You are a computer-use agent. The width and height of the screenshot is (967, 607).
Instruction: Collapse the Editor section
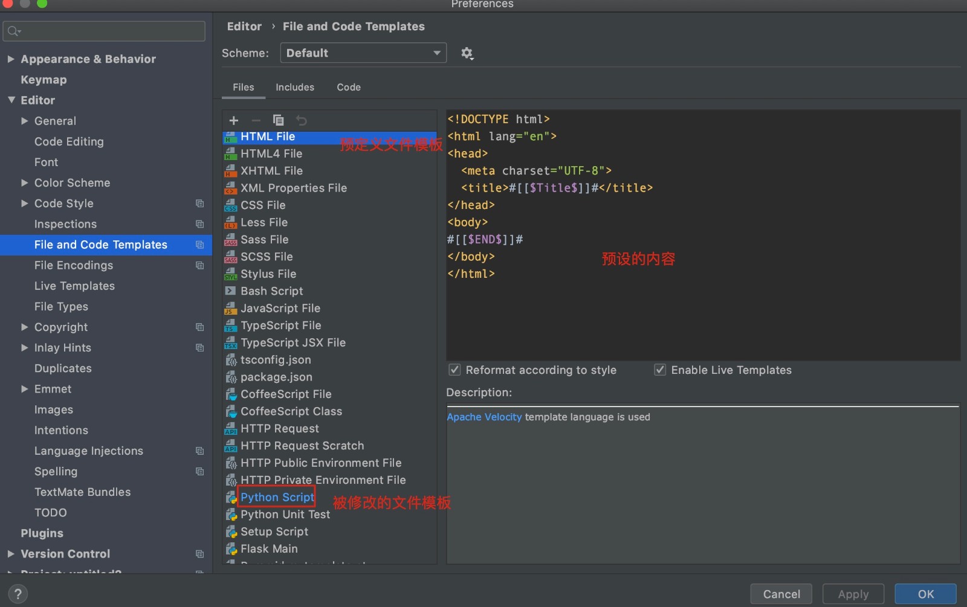(x=11, y=100)
